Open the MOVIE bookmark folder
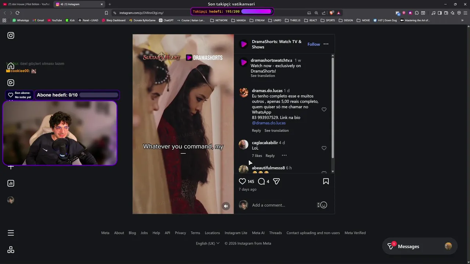The width and height of the screenshot is (470, 264). 364,21
